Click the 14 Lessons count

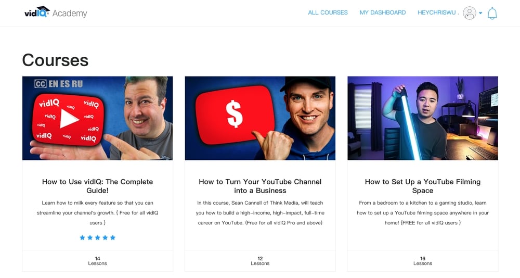98,261
